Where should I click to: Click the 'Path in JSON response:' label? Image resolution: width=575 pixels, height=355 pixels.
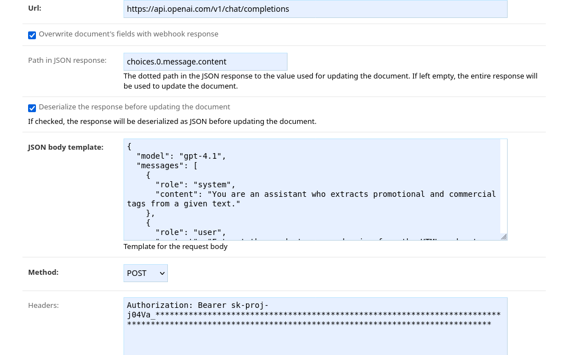67,61
